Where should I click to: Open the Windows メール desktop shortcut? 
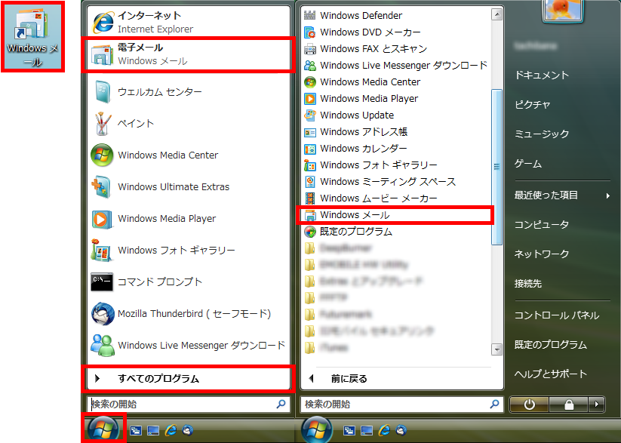click(31, 38)
